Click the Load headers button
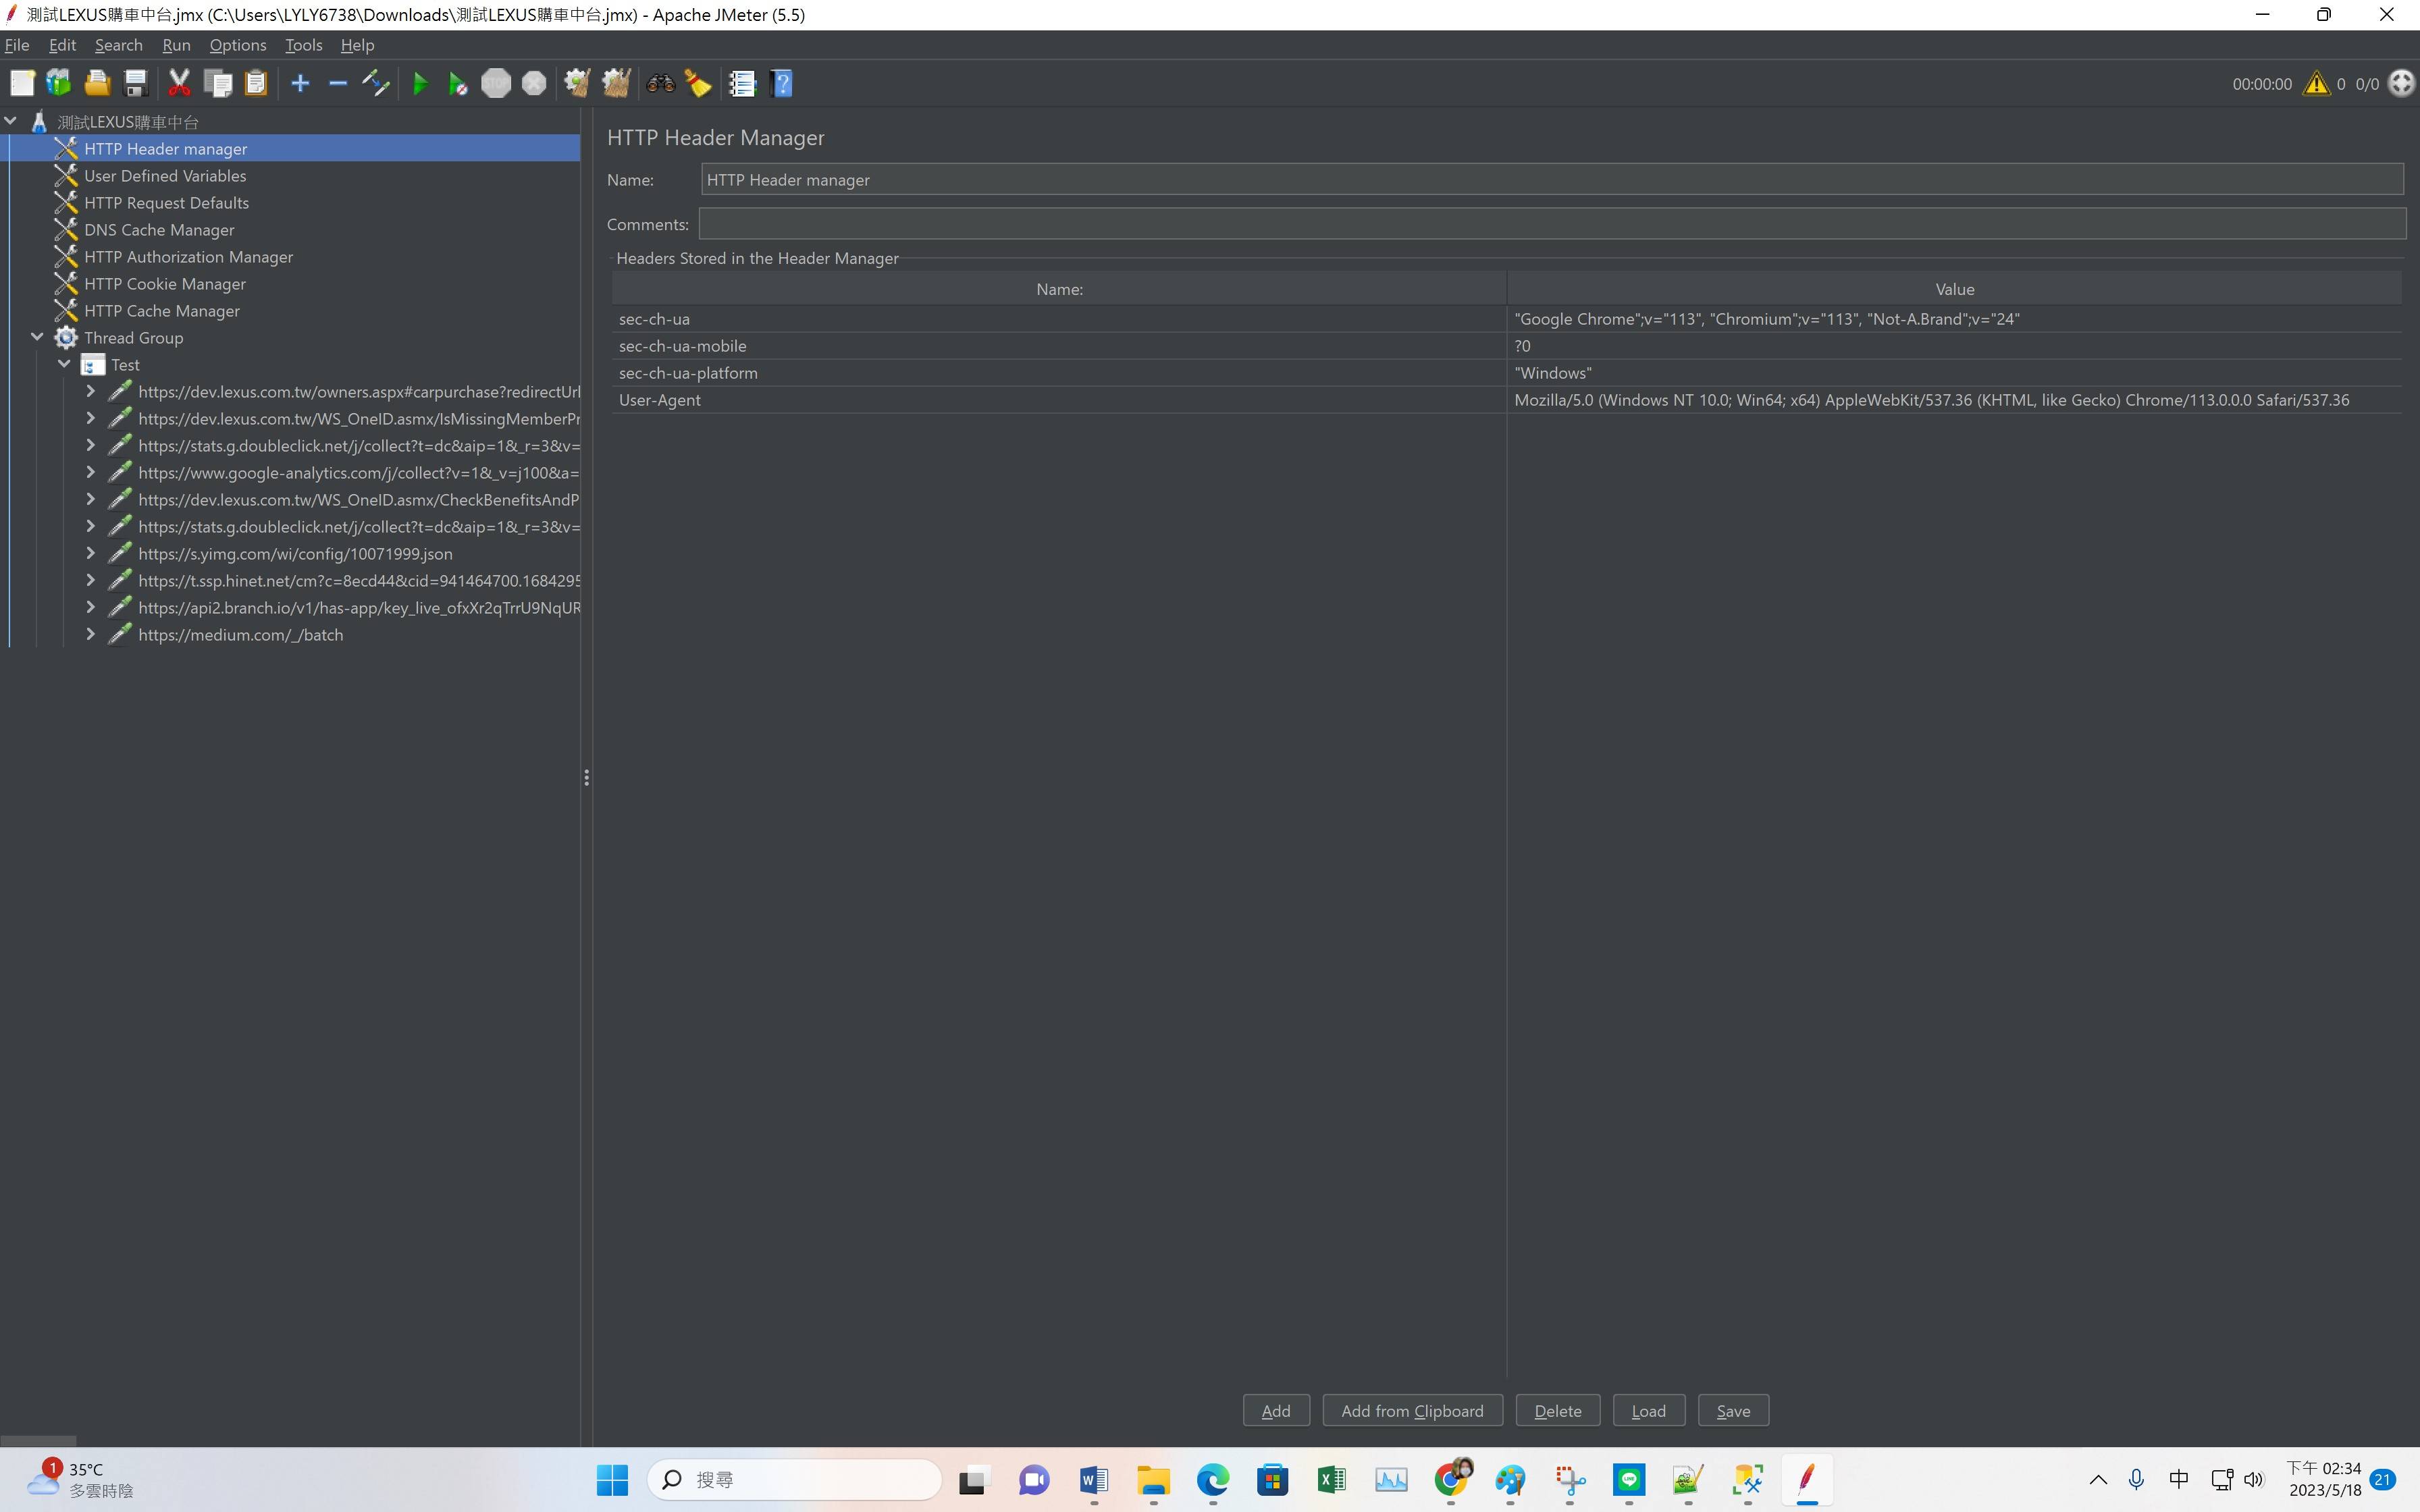 (x=1649, y=1410)
